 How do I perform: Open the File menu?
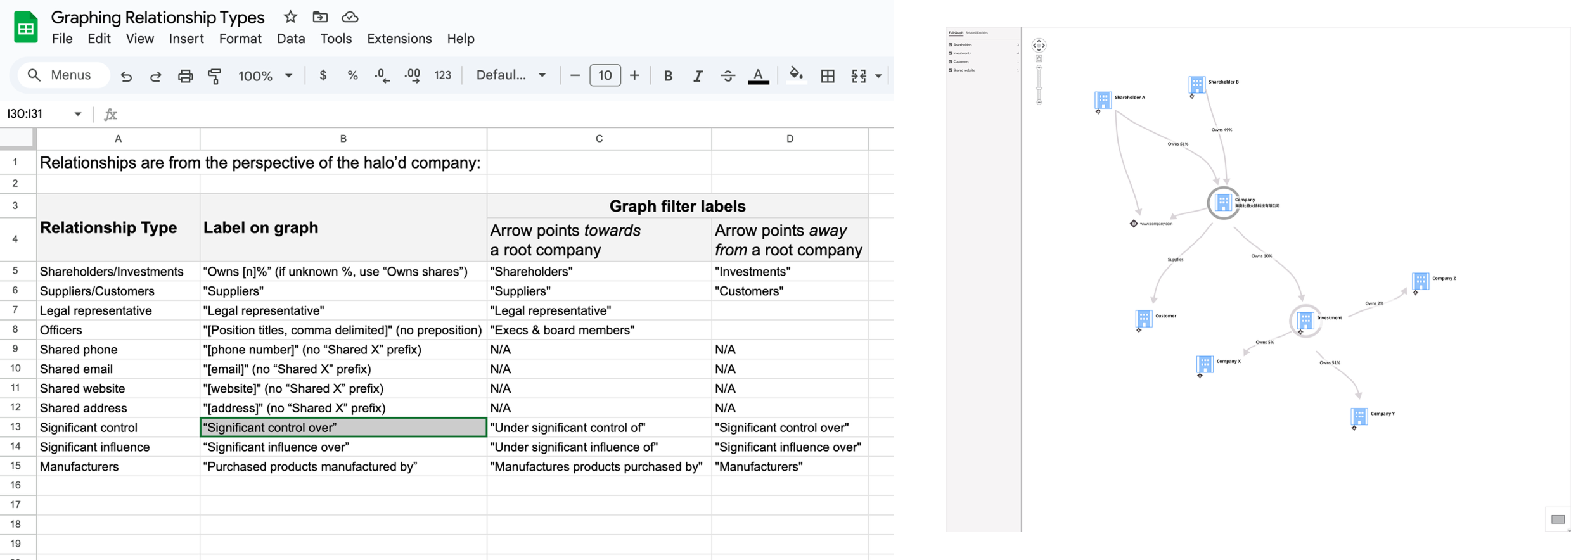(x=62, y=39)
